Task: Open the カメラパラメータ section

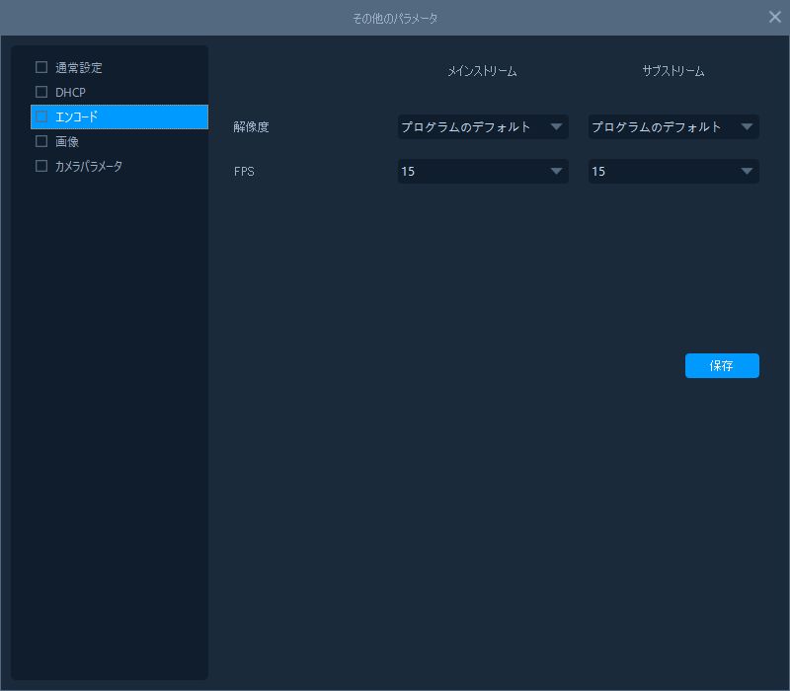Action: (89, 166)
